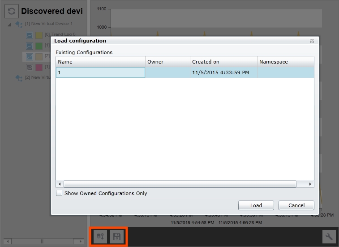Toggle the Trend Log 0 chart icon
Image resolution: width=339 pixels, height=247 pixels.
click(x=29, y=34)
